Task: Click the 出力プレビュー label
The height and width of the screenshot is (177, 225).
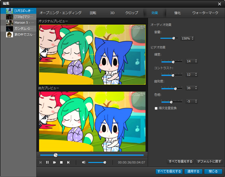Action: (48, 88)
